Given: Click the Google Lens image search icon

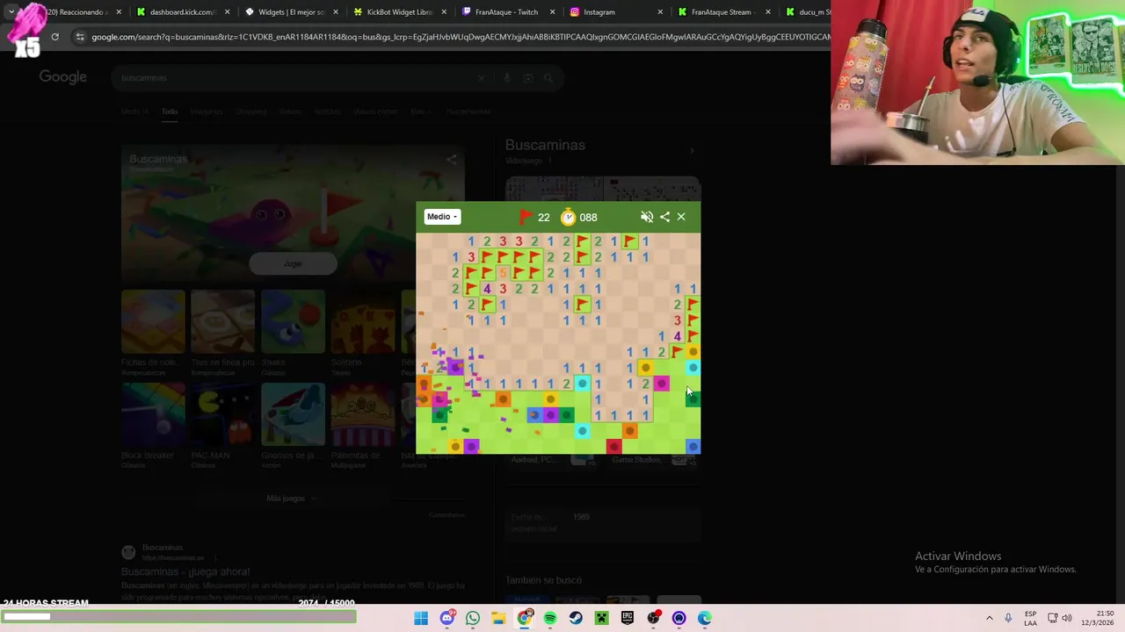Looking at the screenshot, I should point(527,78).
